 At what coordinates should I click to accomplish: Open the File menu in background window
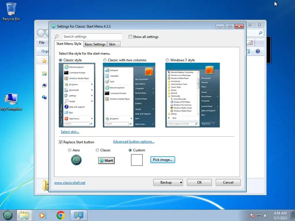click(42, 43)
